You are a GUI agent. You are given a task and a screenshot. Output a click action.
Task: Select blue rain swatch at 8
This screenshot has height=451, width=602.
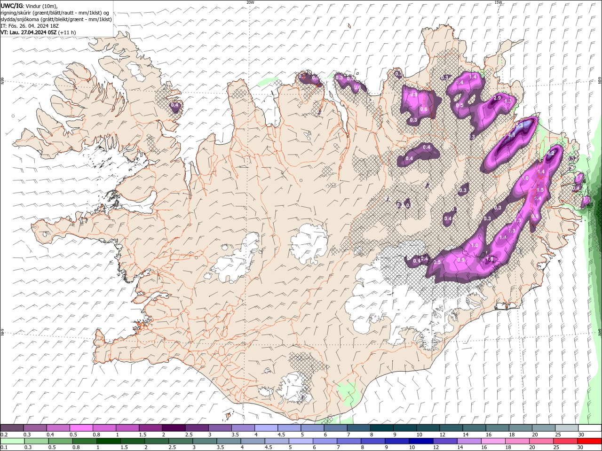coord(372,441)
